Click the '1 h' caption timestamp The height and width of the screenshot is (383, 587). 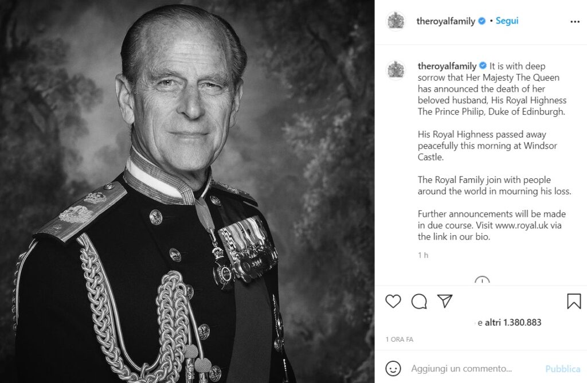click(423, 255)
